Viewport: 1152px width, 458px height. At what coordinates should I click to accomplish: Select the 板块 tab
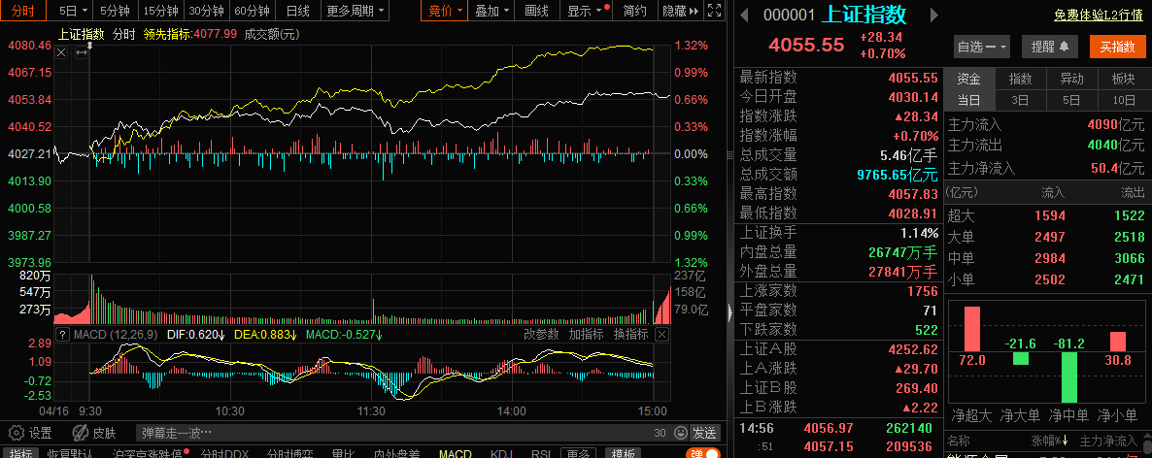point(1124,79)
